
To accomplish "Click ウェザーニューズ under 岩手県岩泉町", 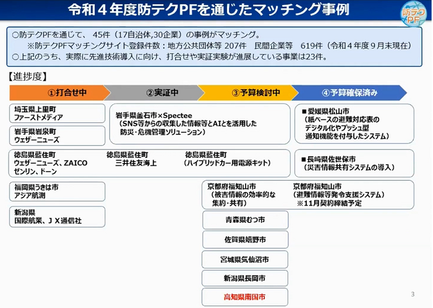I will click(36, 139).
